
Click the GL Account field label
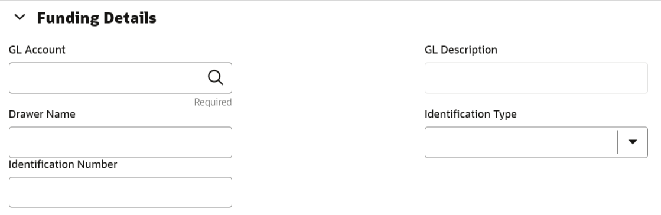(37, 50)
